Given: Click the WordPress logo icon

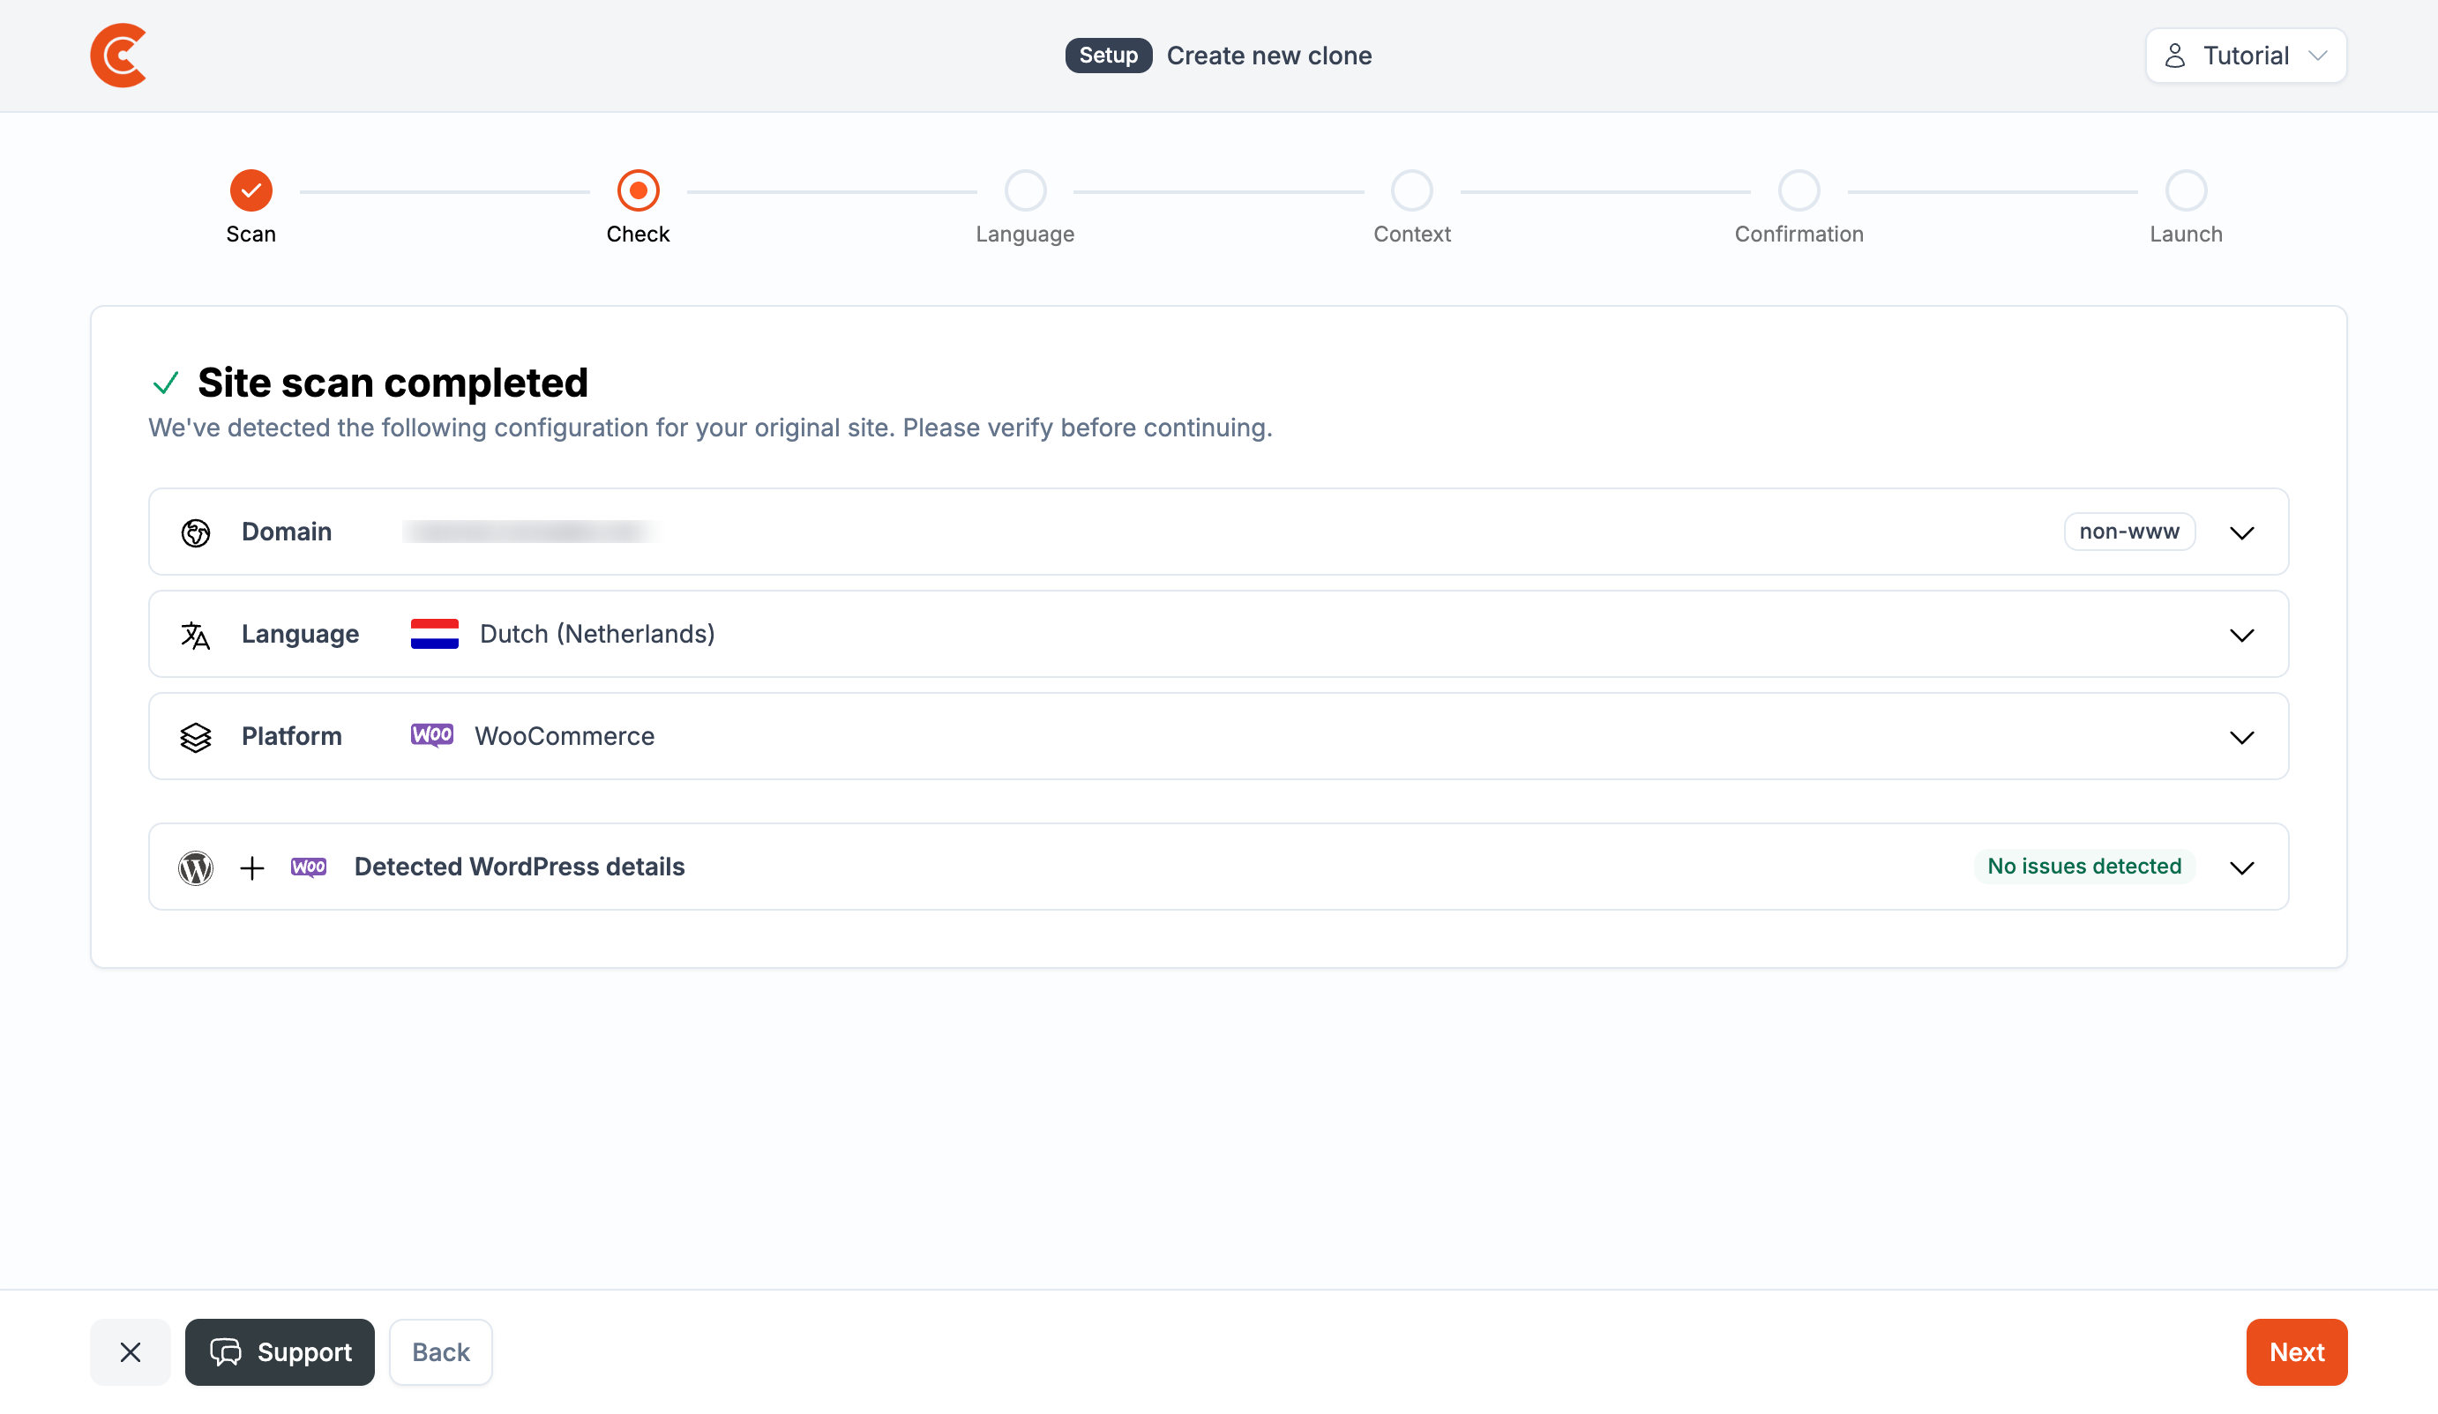Looking at the screenshot, I should [x=196, y=868].
